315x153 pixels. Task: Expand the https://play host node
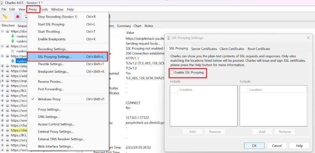point(2,66)
